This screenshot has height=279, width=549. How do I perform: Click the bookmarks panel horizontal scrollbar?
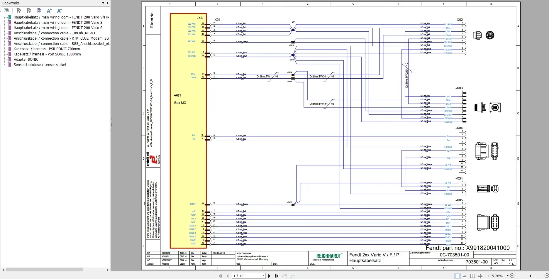pos(44,269)
